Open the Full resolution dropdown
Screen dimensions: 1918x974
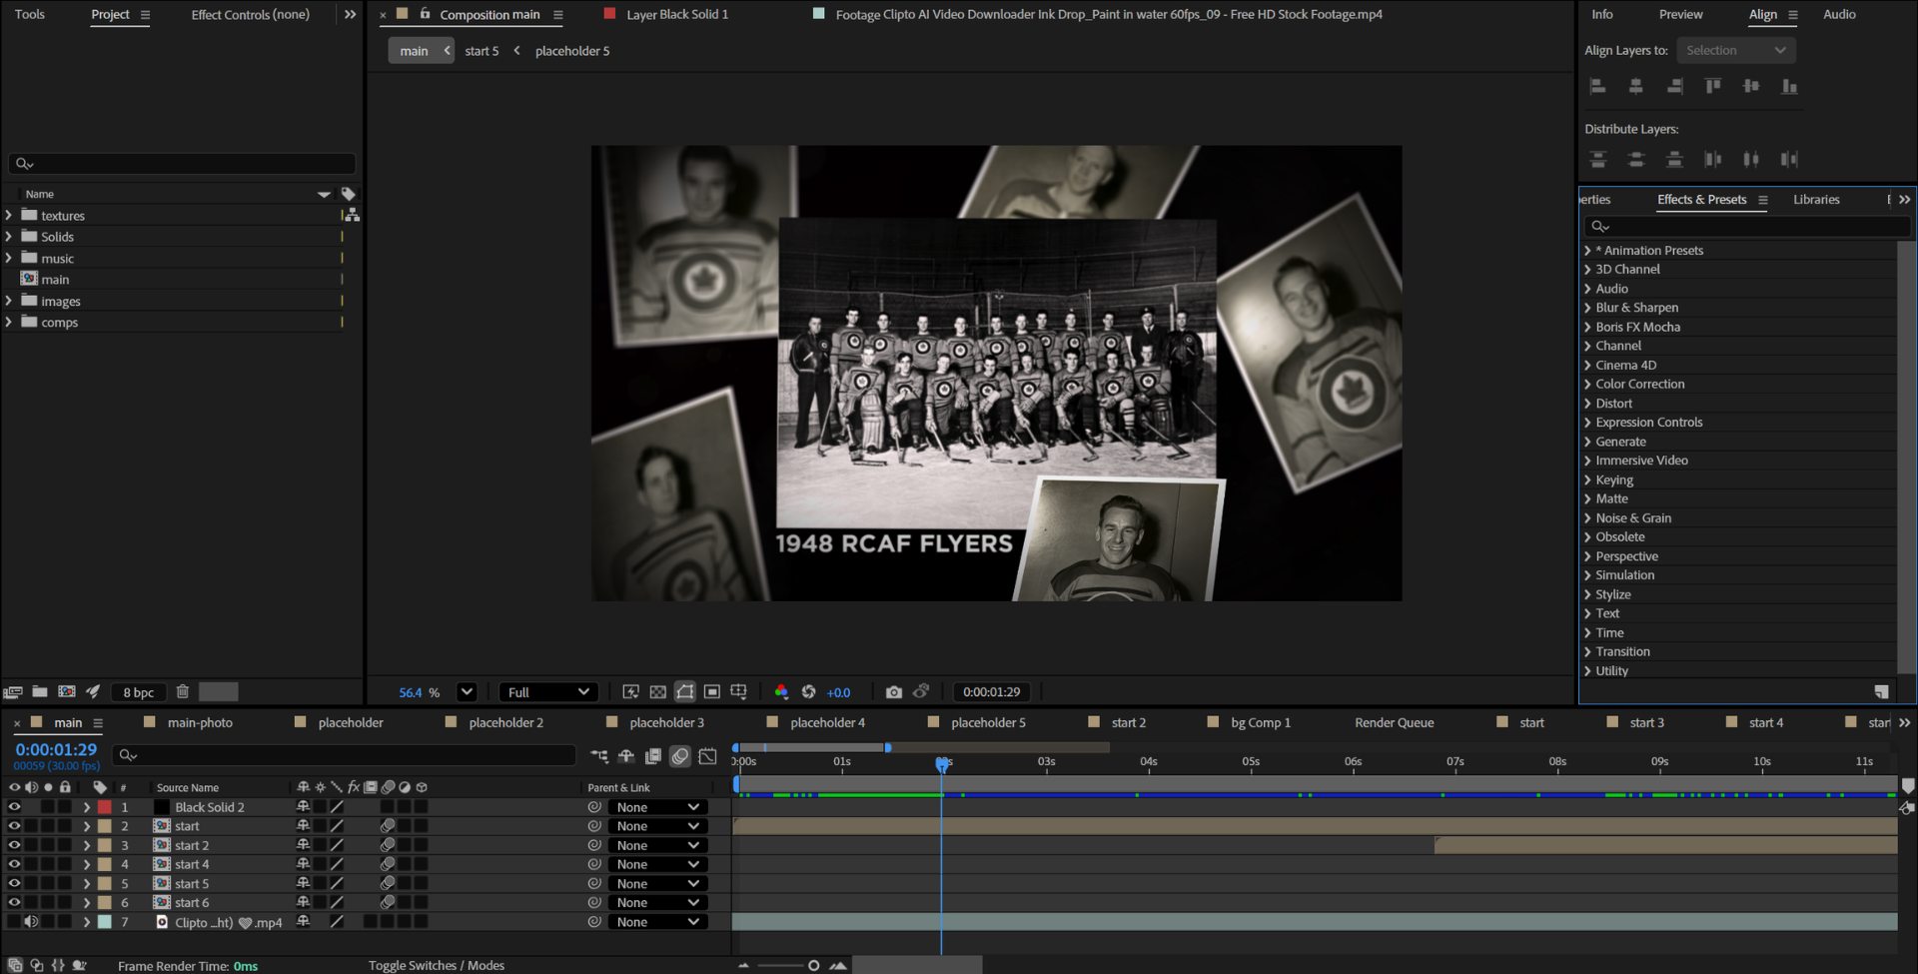coord(547,691)
